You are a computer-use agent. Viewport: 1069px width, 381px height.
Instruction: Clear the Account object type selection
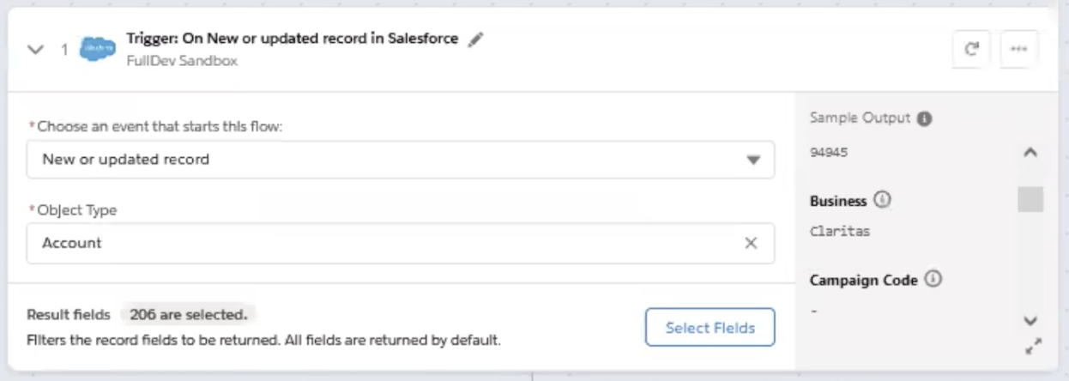point(751,243)
